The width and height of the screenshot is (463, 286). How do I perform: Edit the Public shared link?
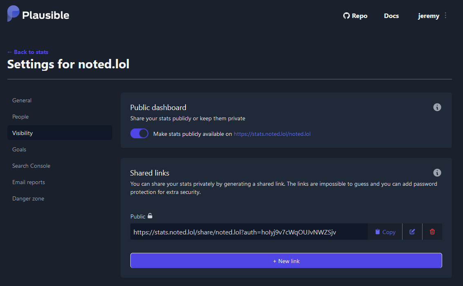pos(412,232)
